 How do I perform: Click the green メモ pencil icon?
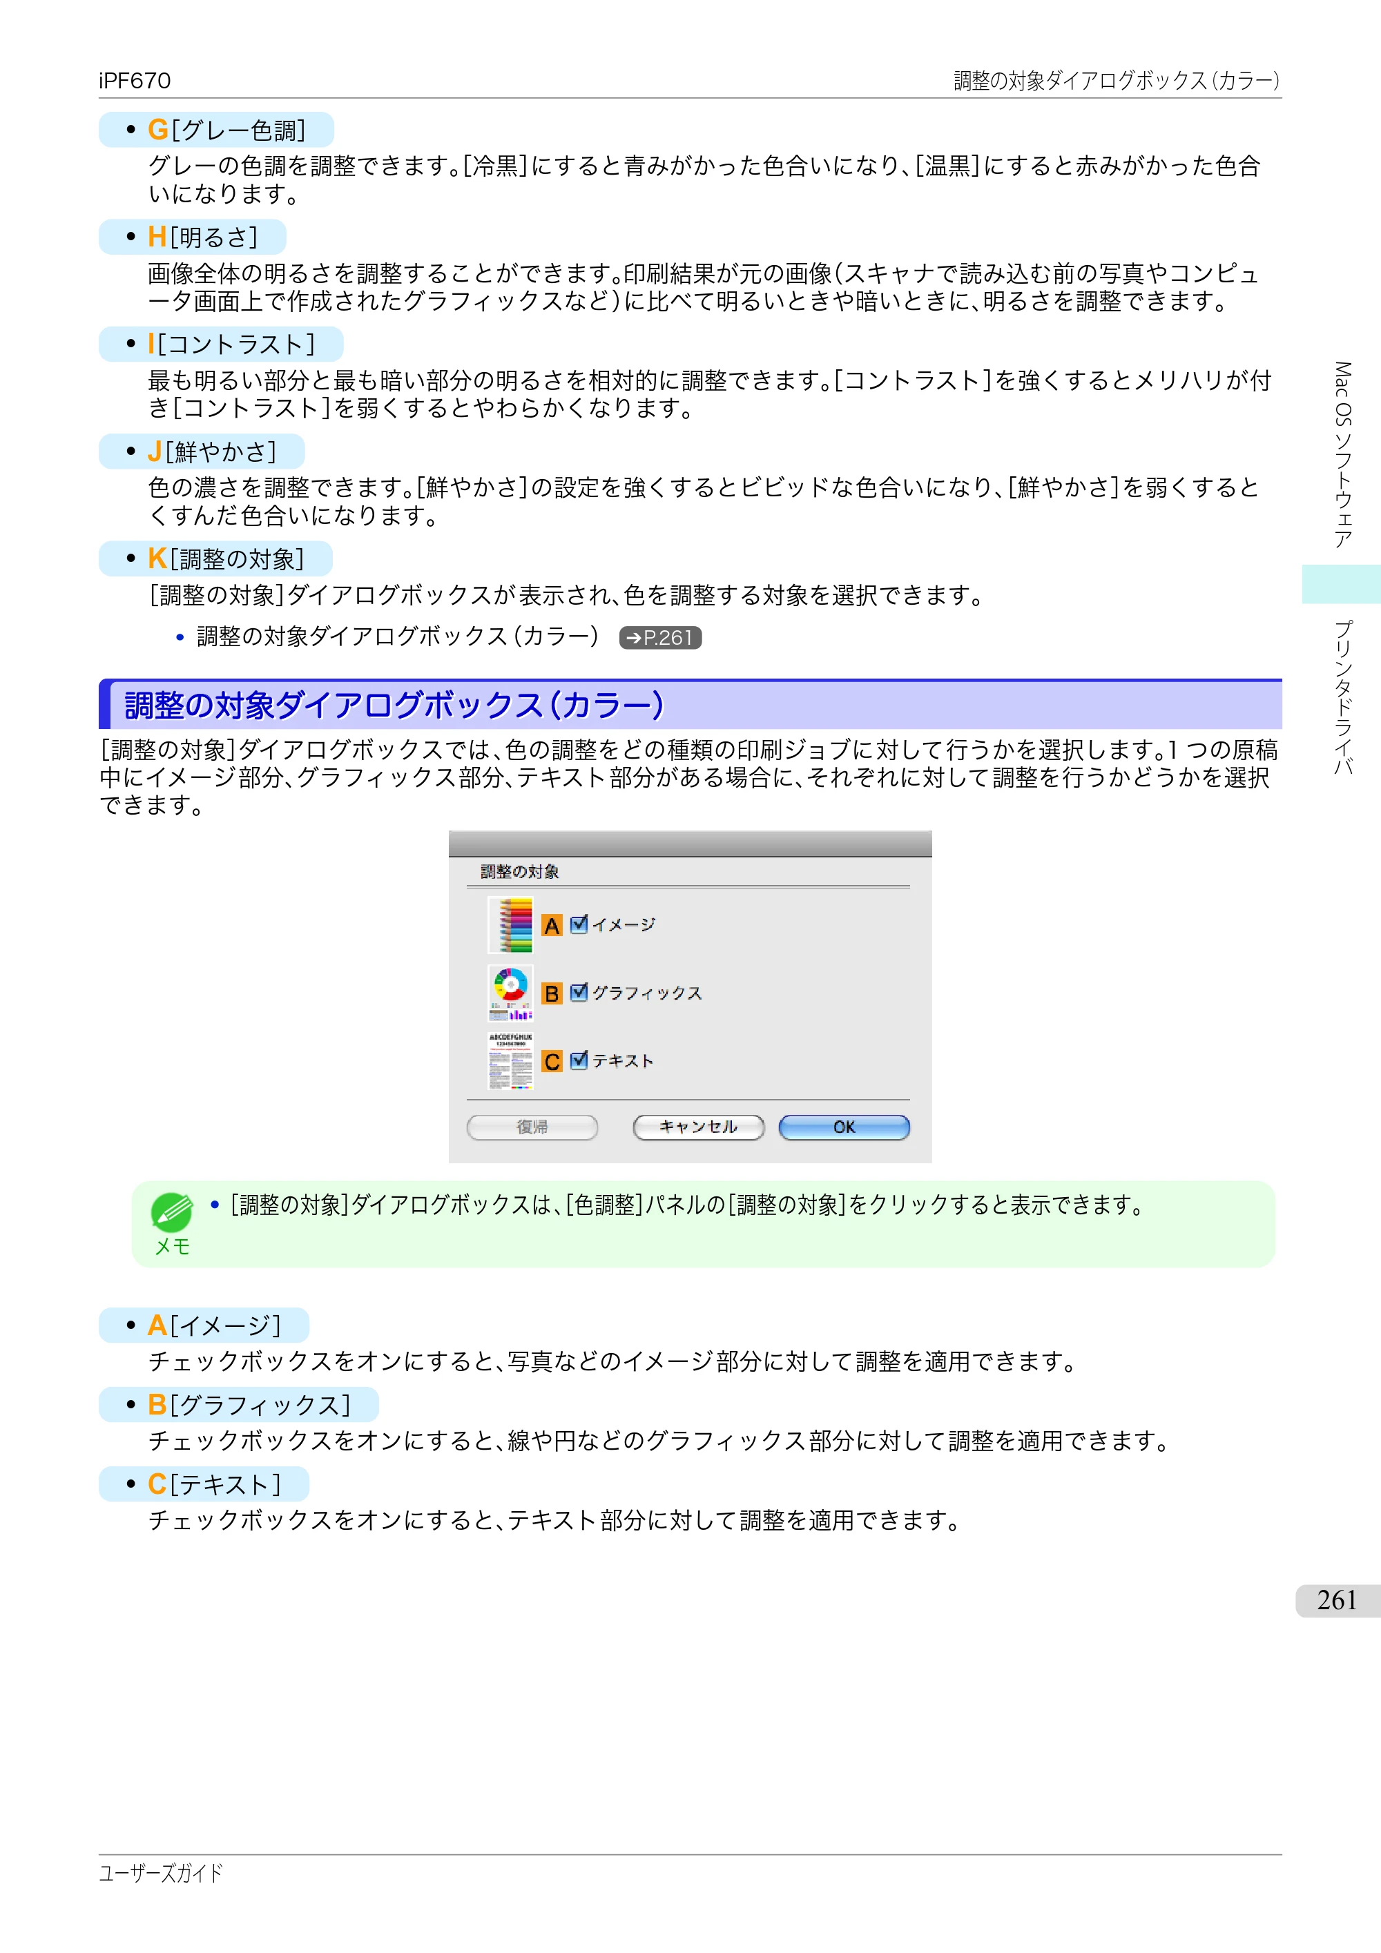(172, 1212)
